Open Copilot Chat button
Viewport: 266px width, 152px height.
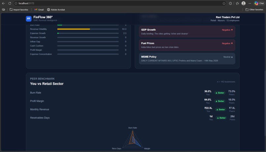259,3
